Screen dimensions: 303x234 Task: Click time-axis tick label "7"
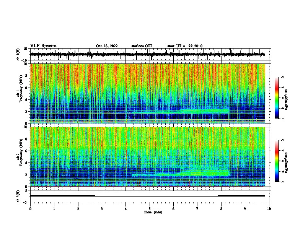pos(197,209)
